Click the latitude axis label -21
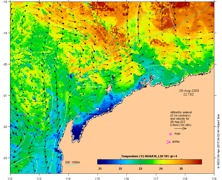 [x=4, y=96]
